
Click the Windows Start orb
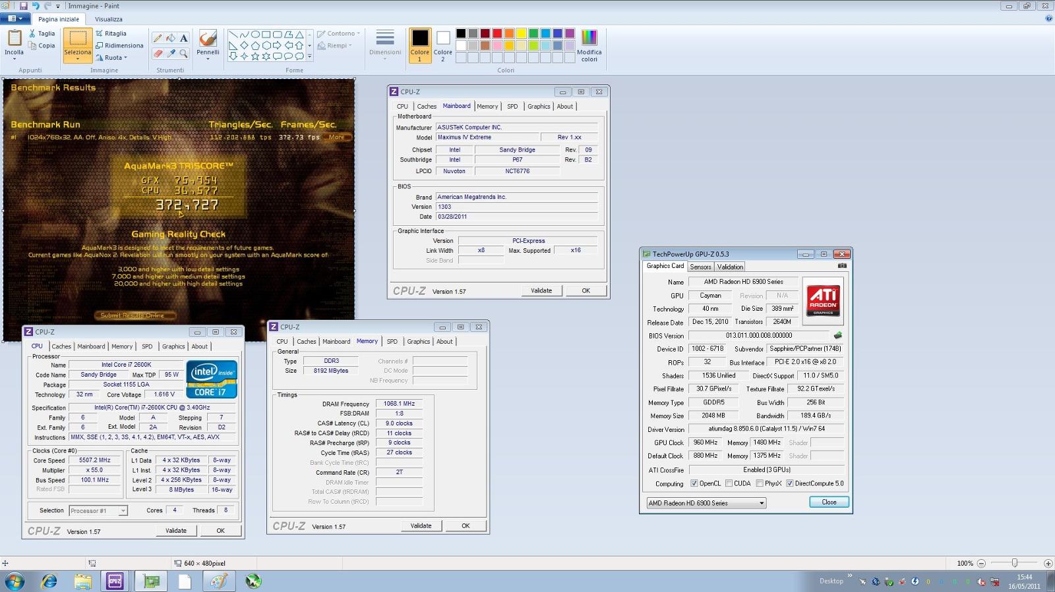click(15, 581)
